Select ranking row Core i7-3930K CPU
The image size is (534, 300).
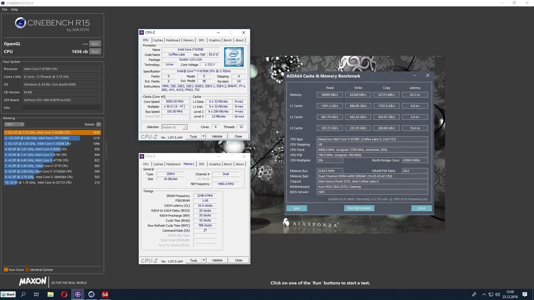point(52,144)
